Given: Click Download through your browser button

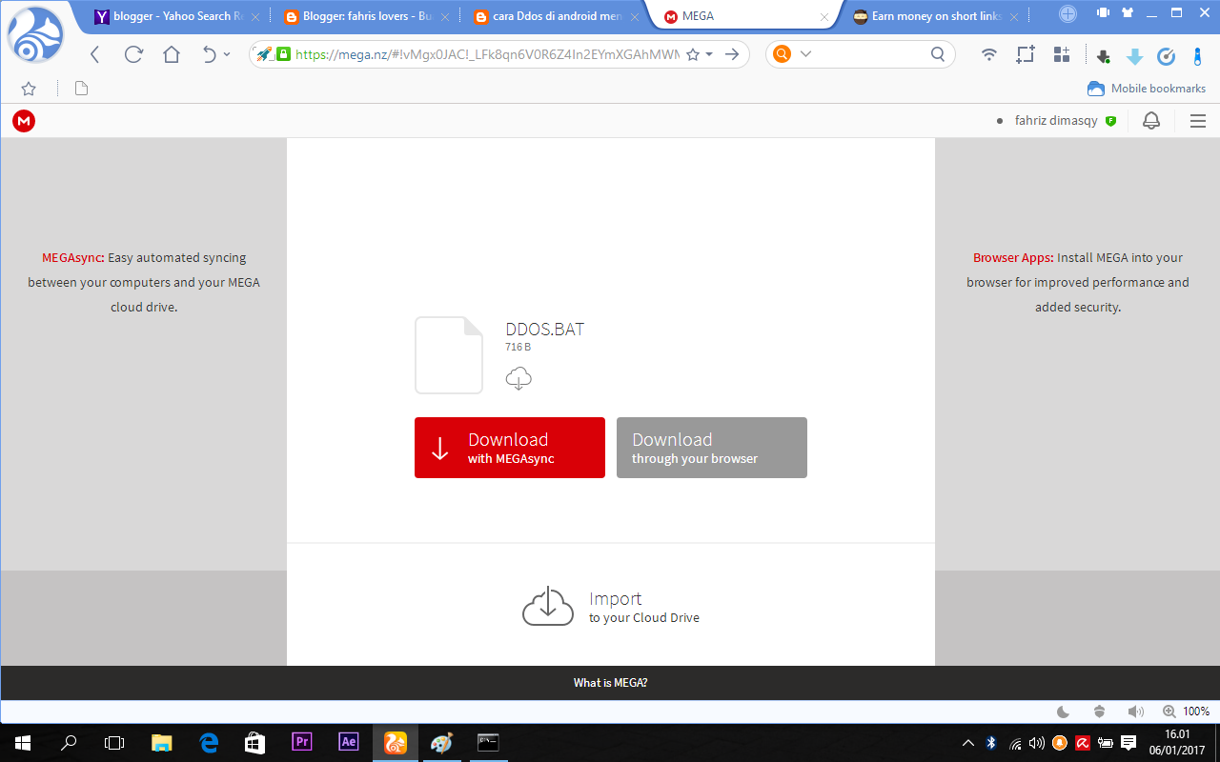Looking at the screenshot, I should pyautogui.click(x=712, y=448).
